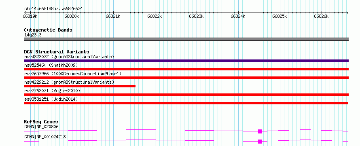Open the GPHN|NM_020806 gene label
The image size is (360, 146).
click(x=41, y=127)
